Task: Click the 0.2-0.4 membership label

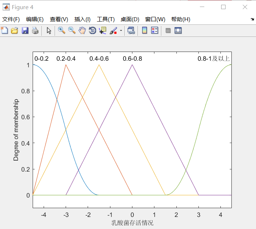Action: pyautogui.click(x=66, y=59)
